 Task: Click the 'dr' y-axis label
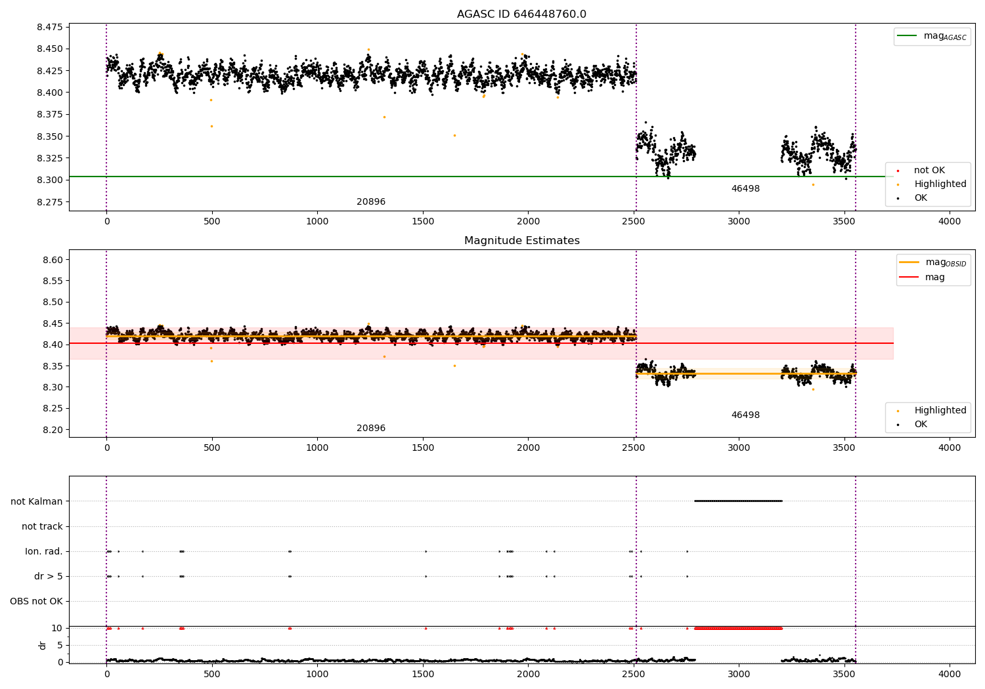tap(43, 645)
